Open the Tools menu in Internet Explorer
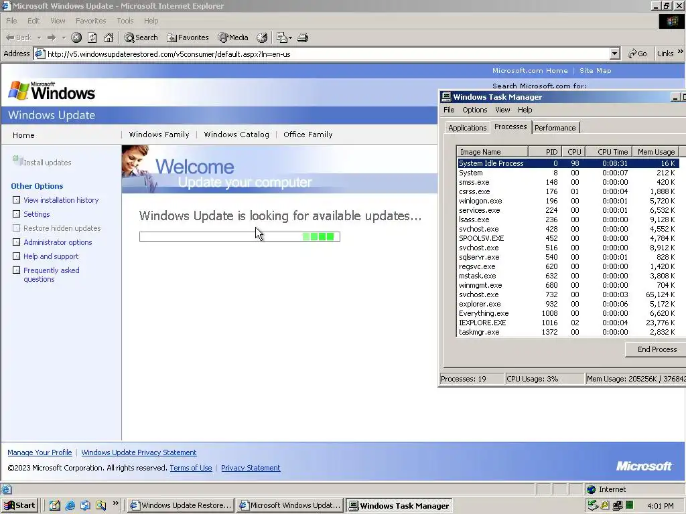The image size is (686, 514). [125, 21]
